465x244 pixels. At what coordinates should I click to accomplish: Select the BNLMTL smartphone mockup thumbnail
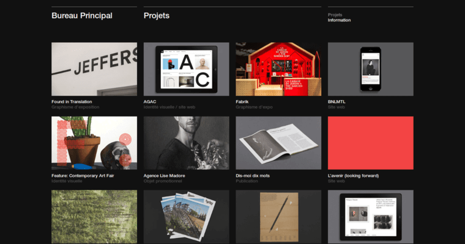click(x=370, y=69)
